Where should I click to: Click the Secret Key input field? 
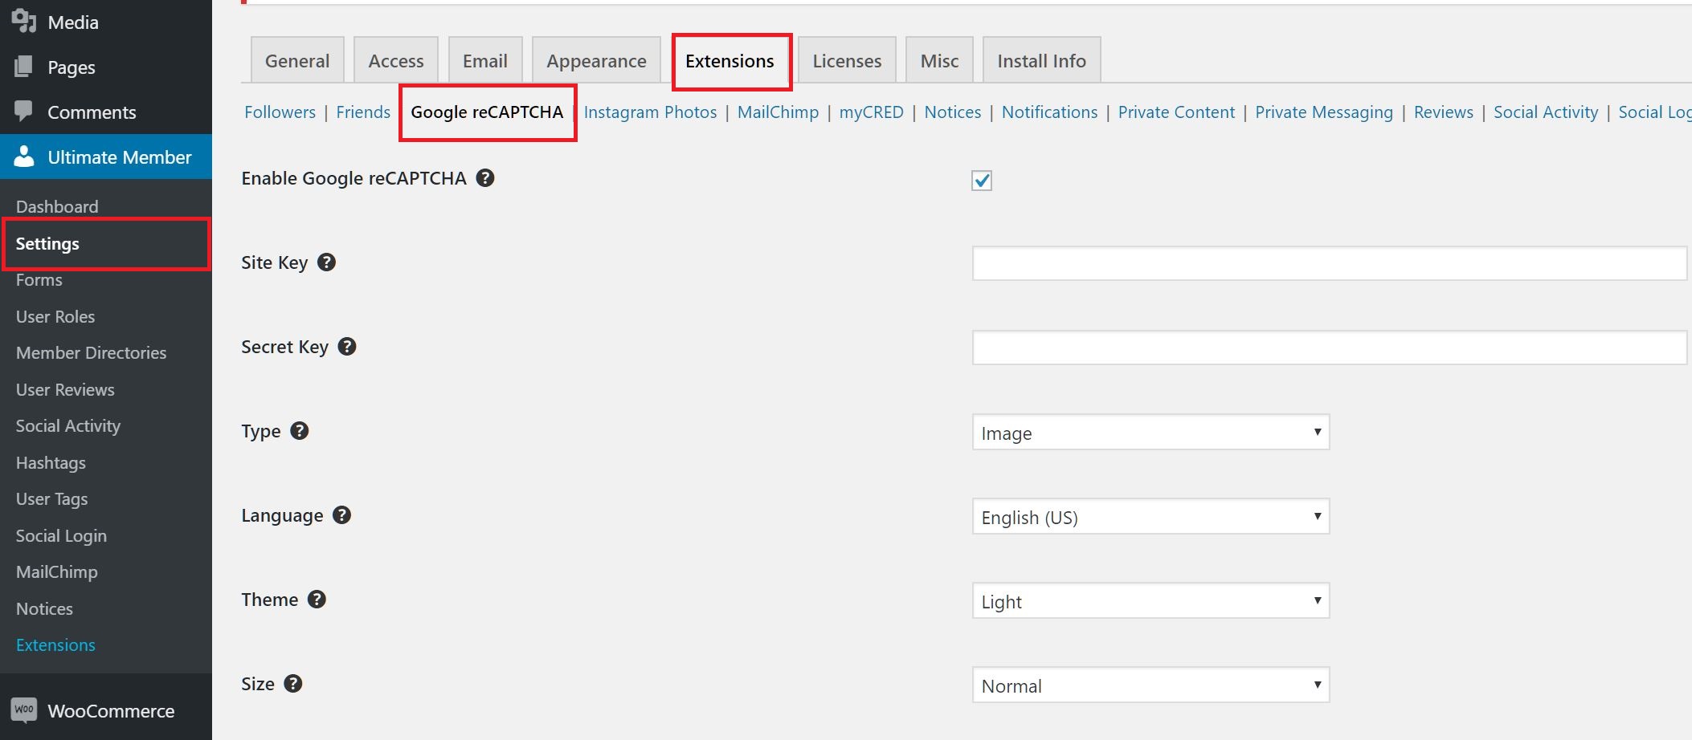pyautogui.click(x=1330, y=348)
